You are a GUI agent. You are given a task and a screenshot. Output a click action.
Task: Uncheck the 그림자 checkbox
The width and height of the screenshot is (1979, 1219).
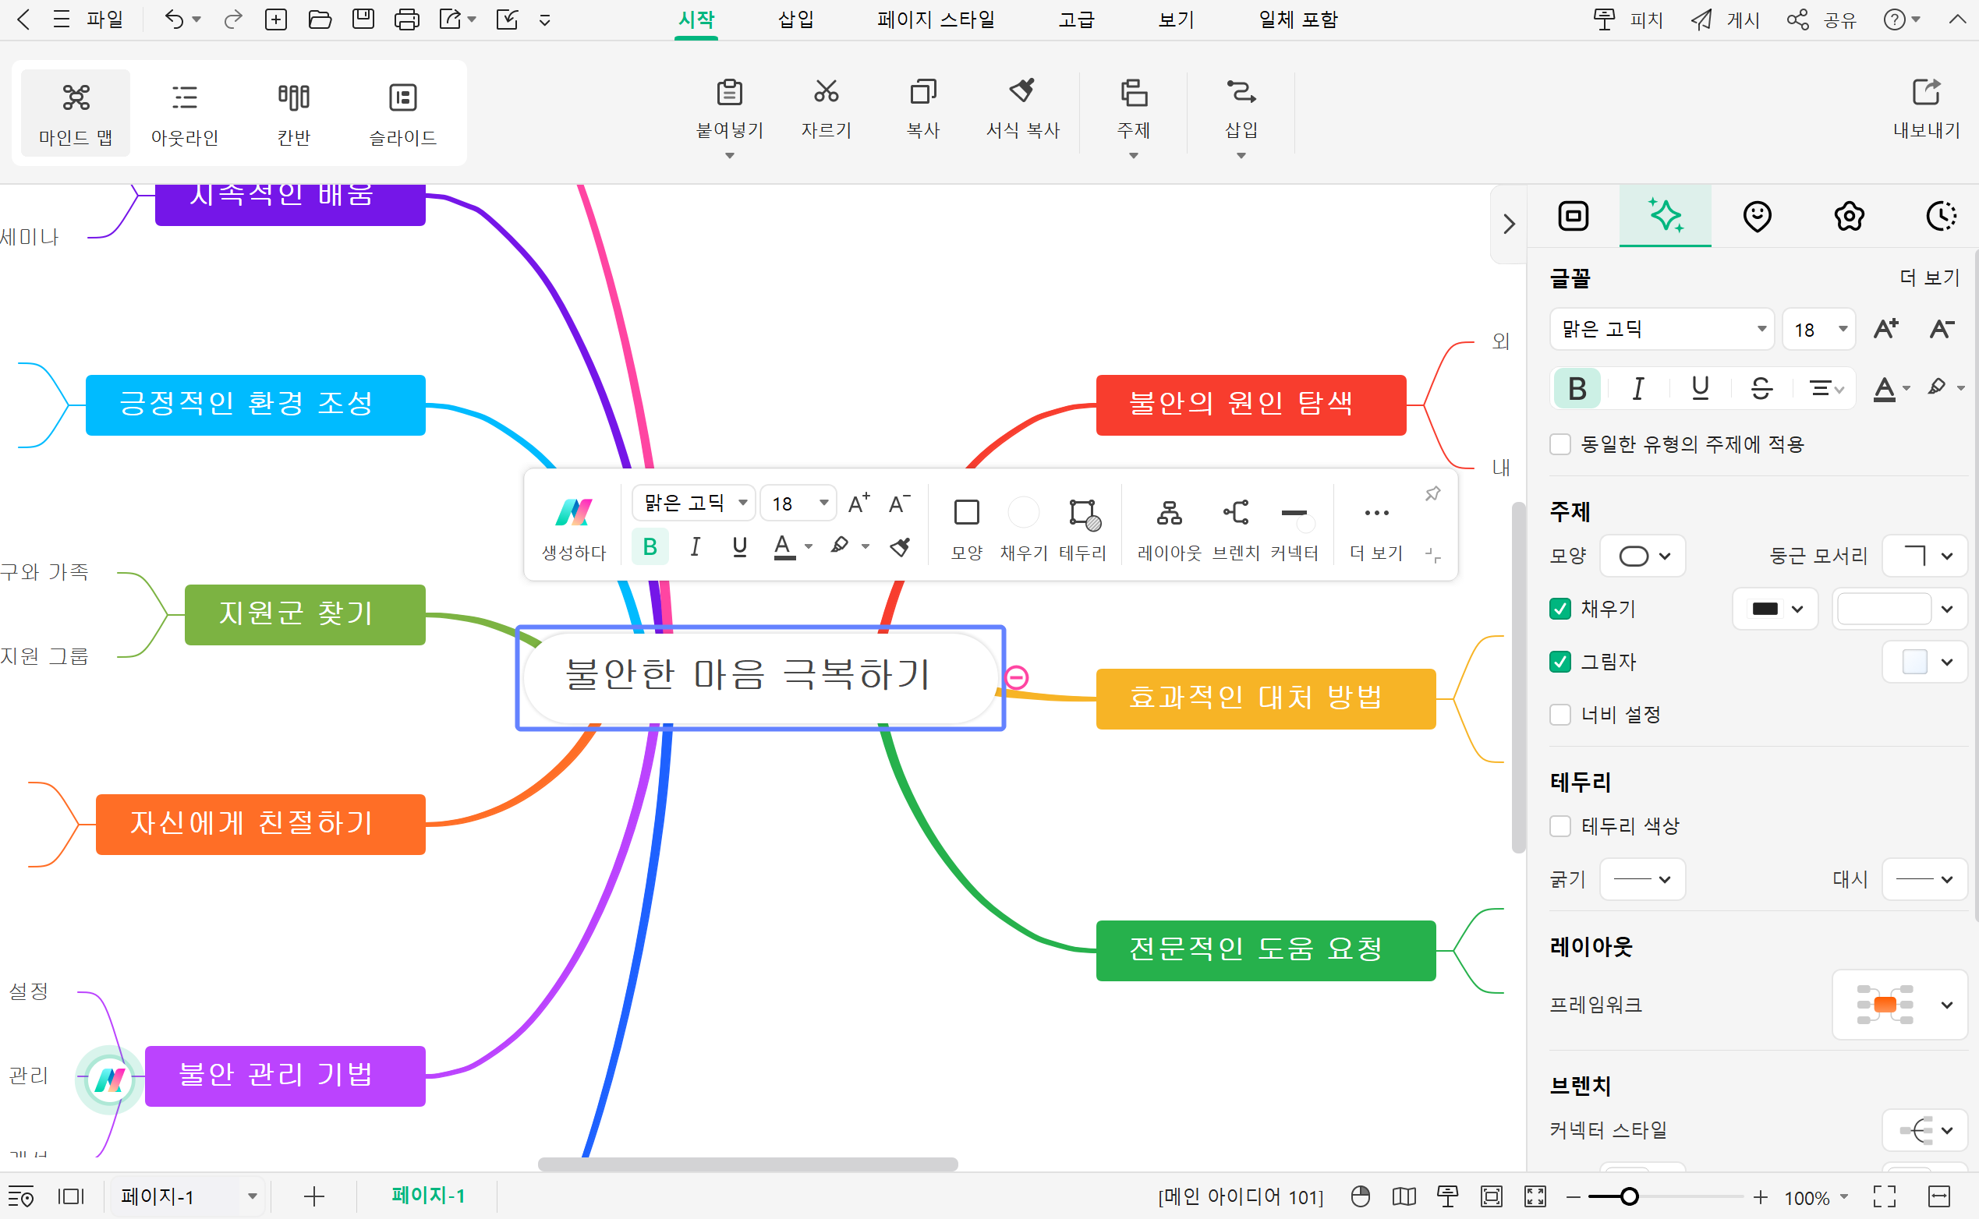click(x=1560, y=662)
